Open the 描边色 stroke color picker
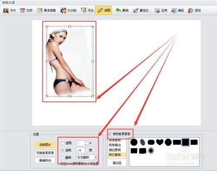The width and height of the screenshot is (217, 171). tap(117, 163)
